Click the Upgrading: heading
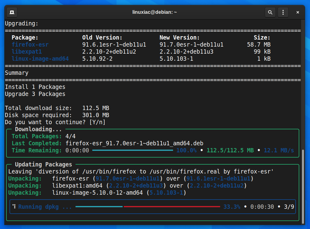310x229 pixels. 21,23
